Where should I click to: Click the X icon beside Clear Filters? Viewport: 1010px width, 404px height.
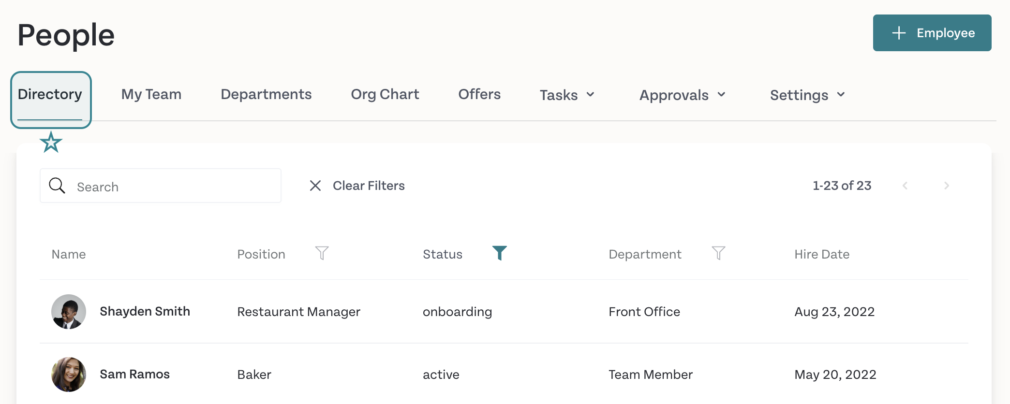315,186
